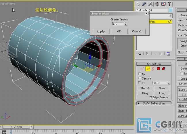
Task: Click the 0 / 100 time slider
Action: click(x=16, y=127)
